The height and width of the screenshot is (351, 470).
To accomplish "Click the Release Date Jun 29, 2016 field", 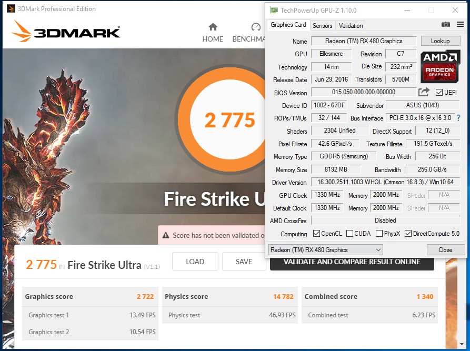I will (331, 79).
